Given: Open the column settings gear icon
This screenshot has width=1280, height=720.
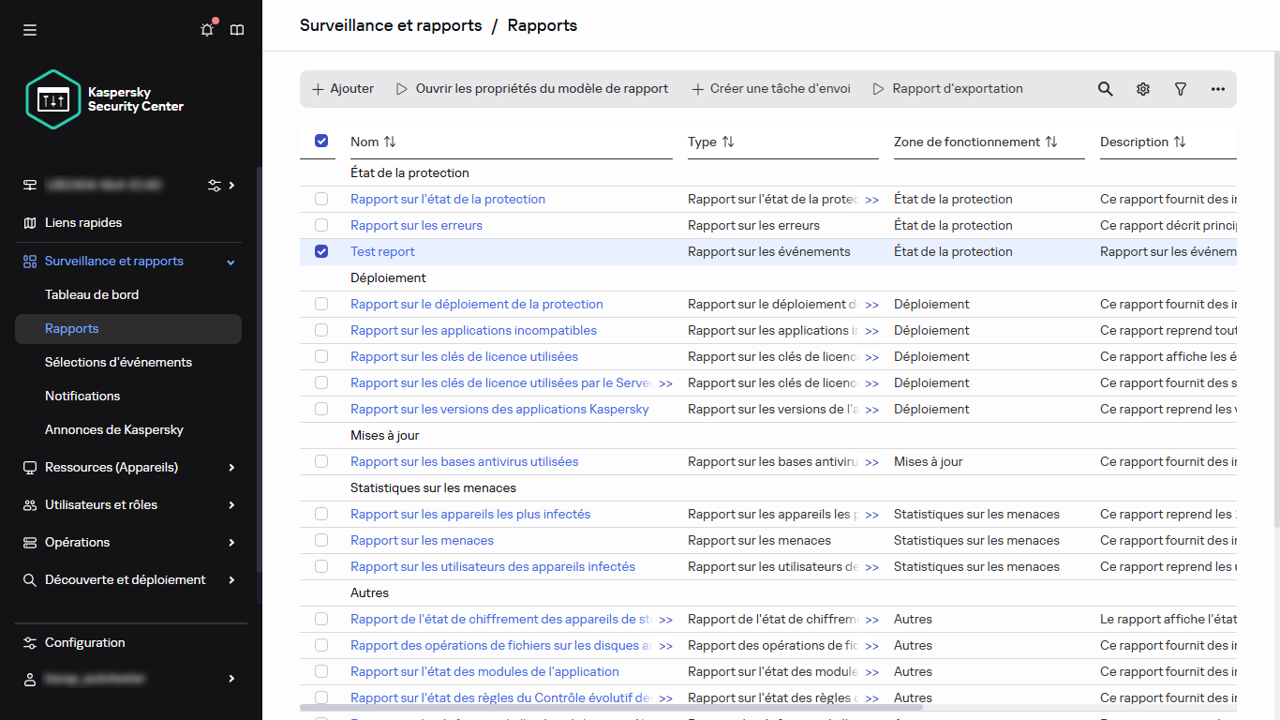Looking at the screenshot, I should tap(1143, 89).
